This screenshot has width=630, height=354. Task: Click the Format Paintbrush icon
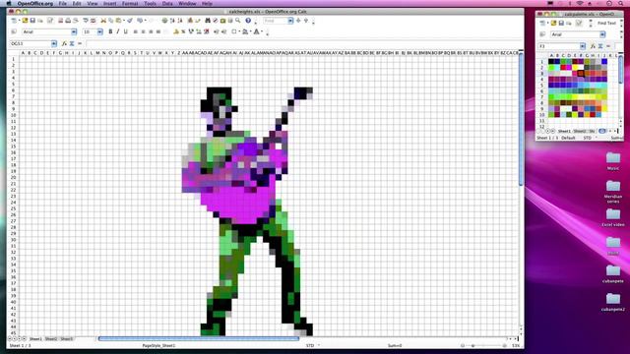129,20
